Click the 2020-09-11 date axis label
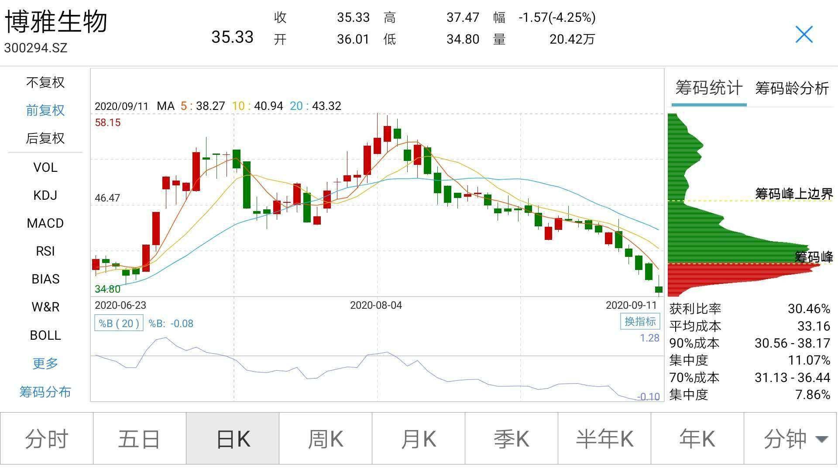Screen dimensions: 838x471 click(631, 305)
